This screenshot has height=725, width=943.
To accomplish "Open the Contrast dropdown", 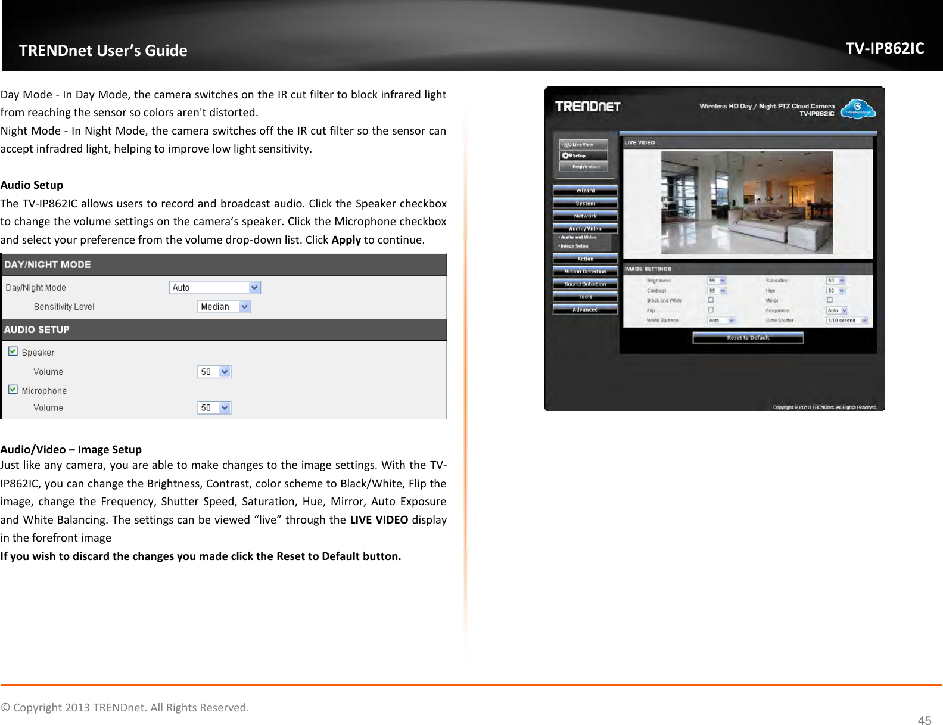I will point(717,291).
